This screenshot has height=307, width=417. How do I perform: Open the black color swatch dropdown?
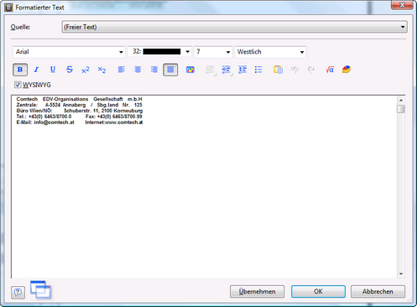coord(159,52)
